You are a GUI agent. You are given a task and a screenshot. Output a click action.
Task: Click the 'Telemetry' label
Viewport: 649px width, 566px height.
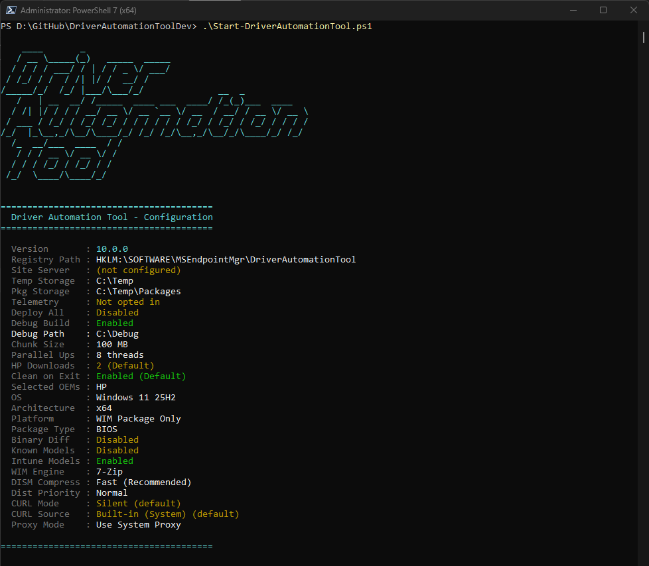(x=35, y=302)
